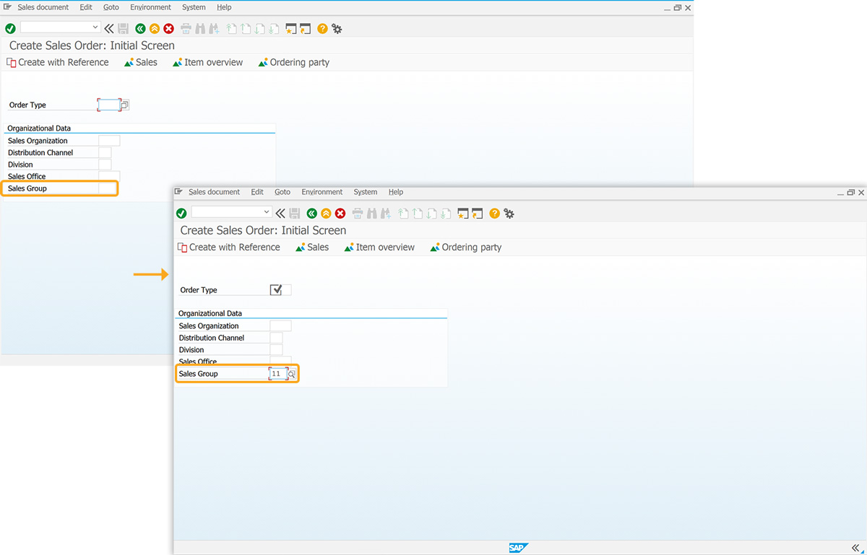Click Find Next binoculars-plus icon, front window
Image resolution: width=867 pixels, height=555 pixels.
[x=385, y=214]
